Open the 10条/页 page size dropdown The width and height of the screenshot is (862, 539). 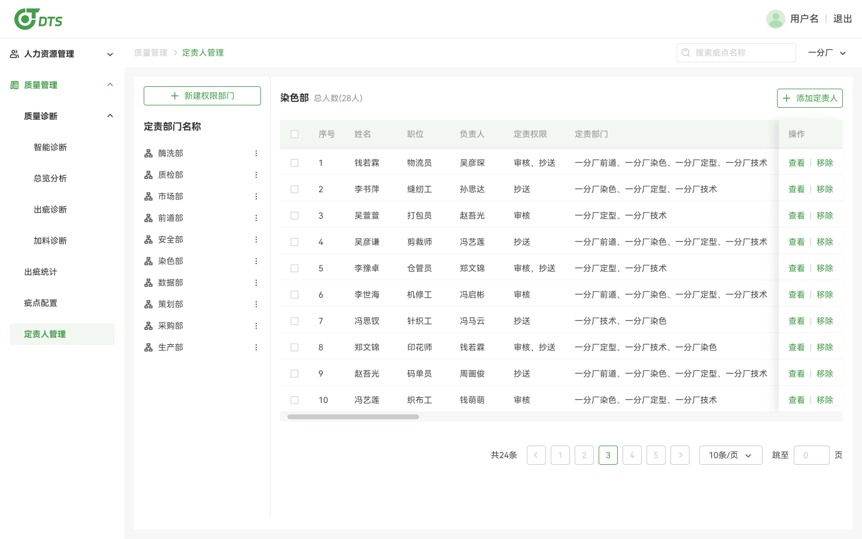pos(731,455)
